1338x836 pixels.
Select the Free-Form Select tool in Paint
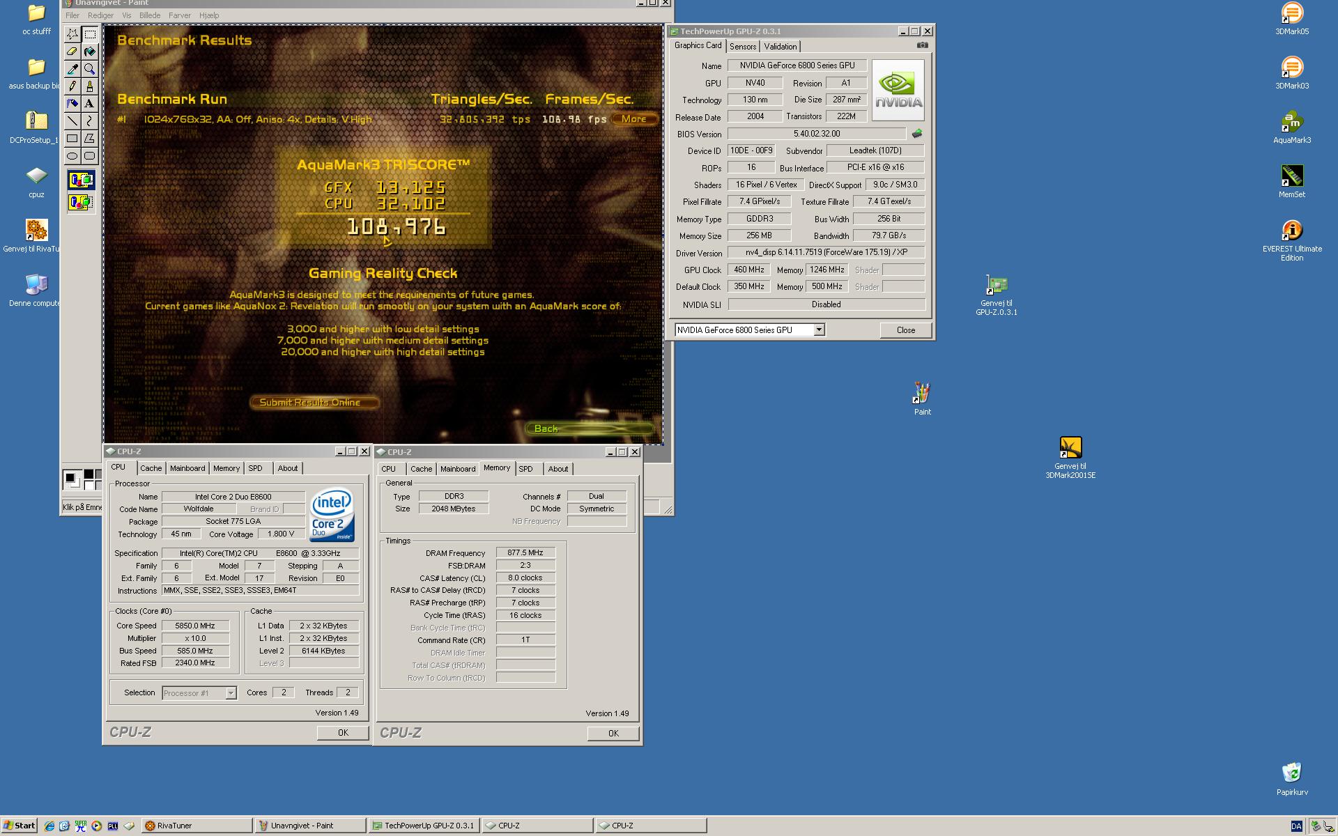pos(72,34)
